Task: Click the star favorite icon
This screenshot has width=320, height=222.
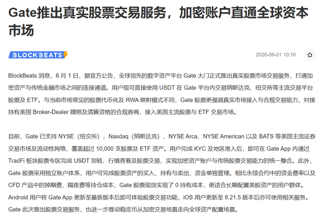Action: (x=310, y=55)
